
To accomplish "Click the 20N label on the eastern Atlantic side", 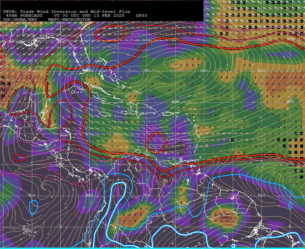I will tap(290, 102).
